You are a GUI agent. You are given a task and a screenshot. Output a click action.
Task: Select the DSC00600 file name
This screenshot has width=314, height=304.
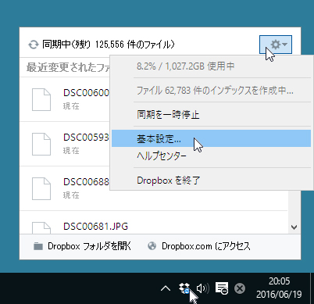pyautogui.click(x=86, y=92)
